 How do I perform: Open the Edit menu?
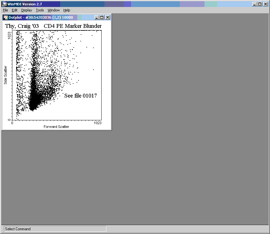coord(15,10)
